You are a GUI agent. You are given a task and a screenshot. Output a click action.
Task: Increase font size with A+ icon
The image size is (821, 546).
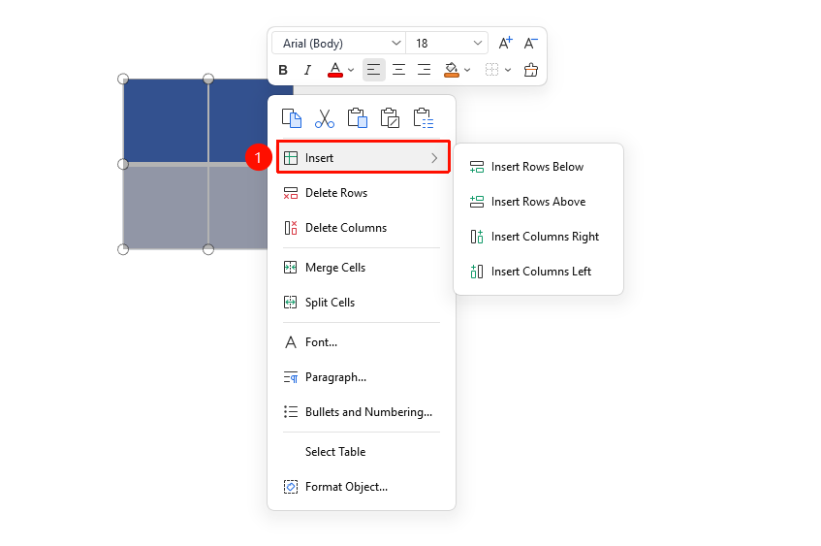tap(505, 43)
